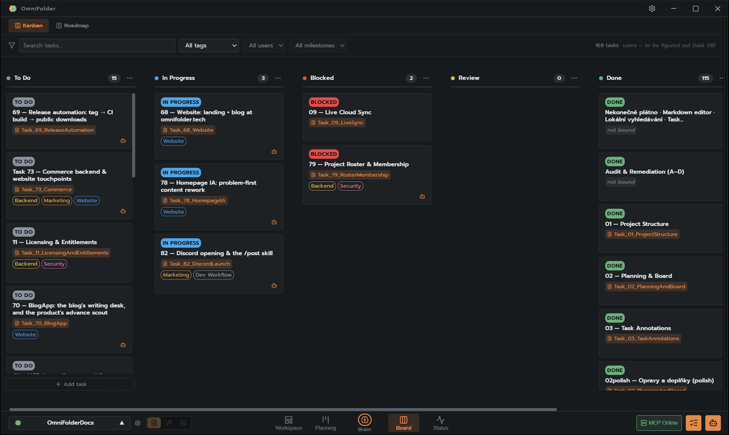Screen dimensions: 729x435
Task: Open the All users dropdown
Action: click(264, 45)
